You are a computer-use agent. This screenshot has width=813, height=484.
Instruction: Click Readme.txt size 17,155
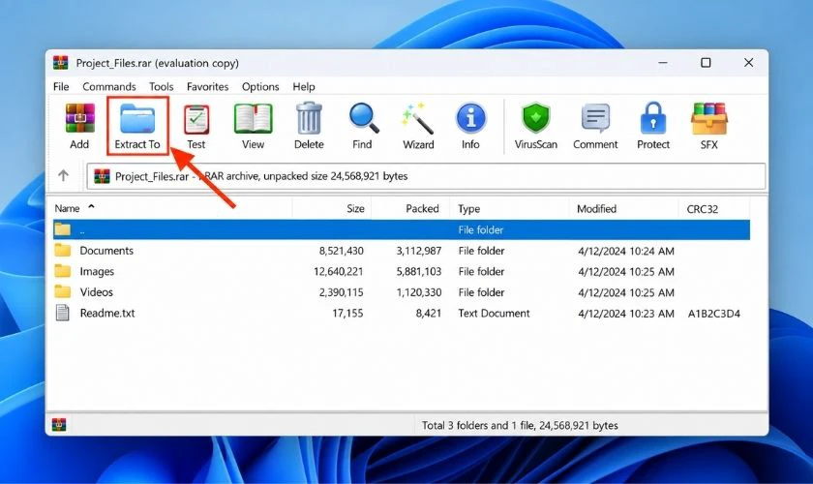point(347,314)
